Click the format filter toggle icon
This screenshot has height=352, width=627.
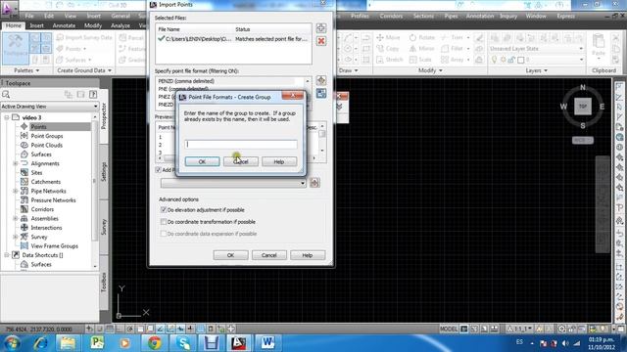tap(320, 94)
